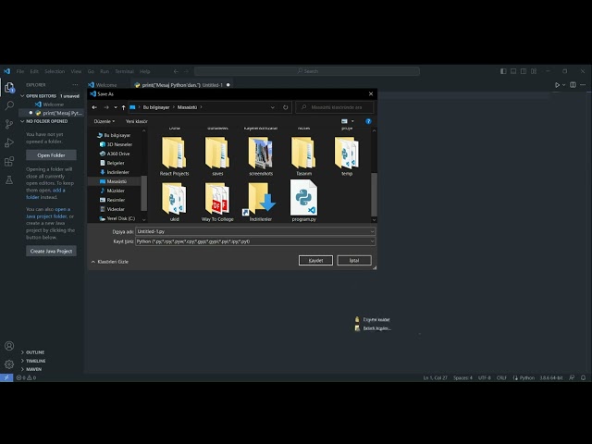Select İndirilenler in the navigation tree
592x444 pixels.
coord(117,172)
